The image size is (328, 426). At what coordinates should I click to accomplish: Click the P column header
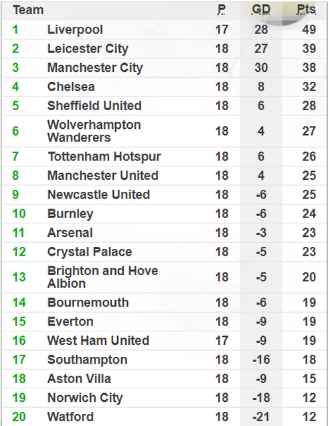(x=222, y=10)
